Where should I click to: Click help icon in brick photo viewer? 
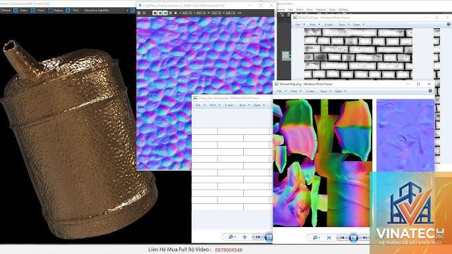449,24
